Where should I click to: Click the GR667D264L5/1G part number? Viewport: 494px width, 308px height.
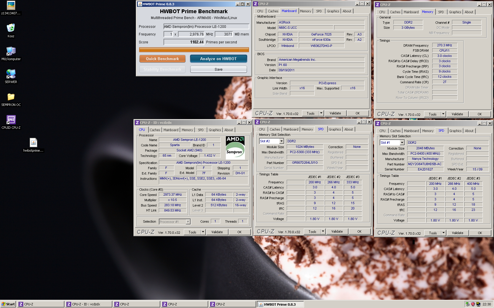pos(305,163)
